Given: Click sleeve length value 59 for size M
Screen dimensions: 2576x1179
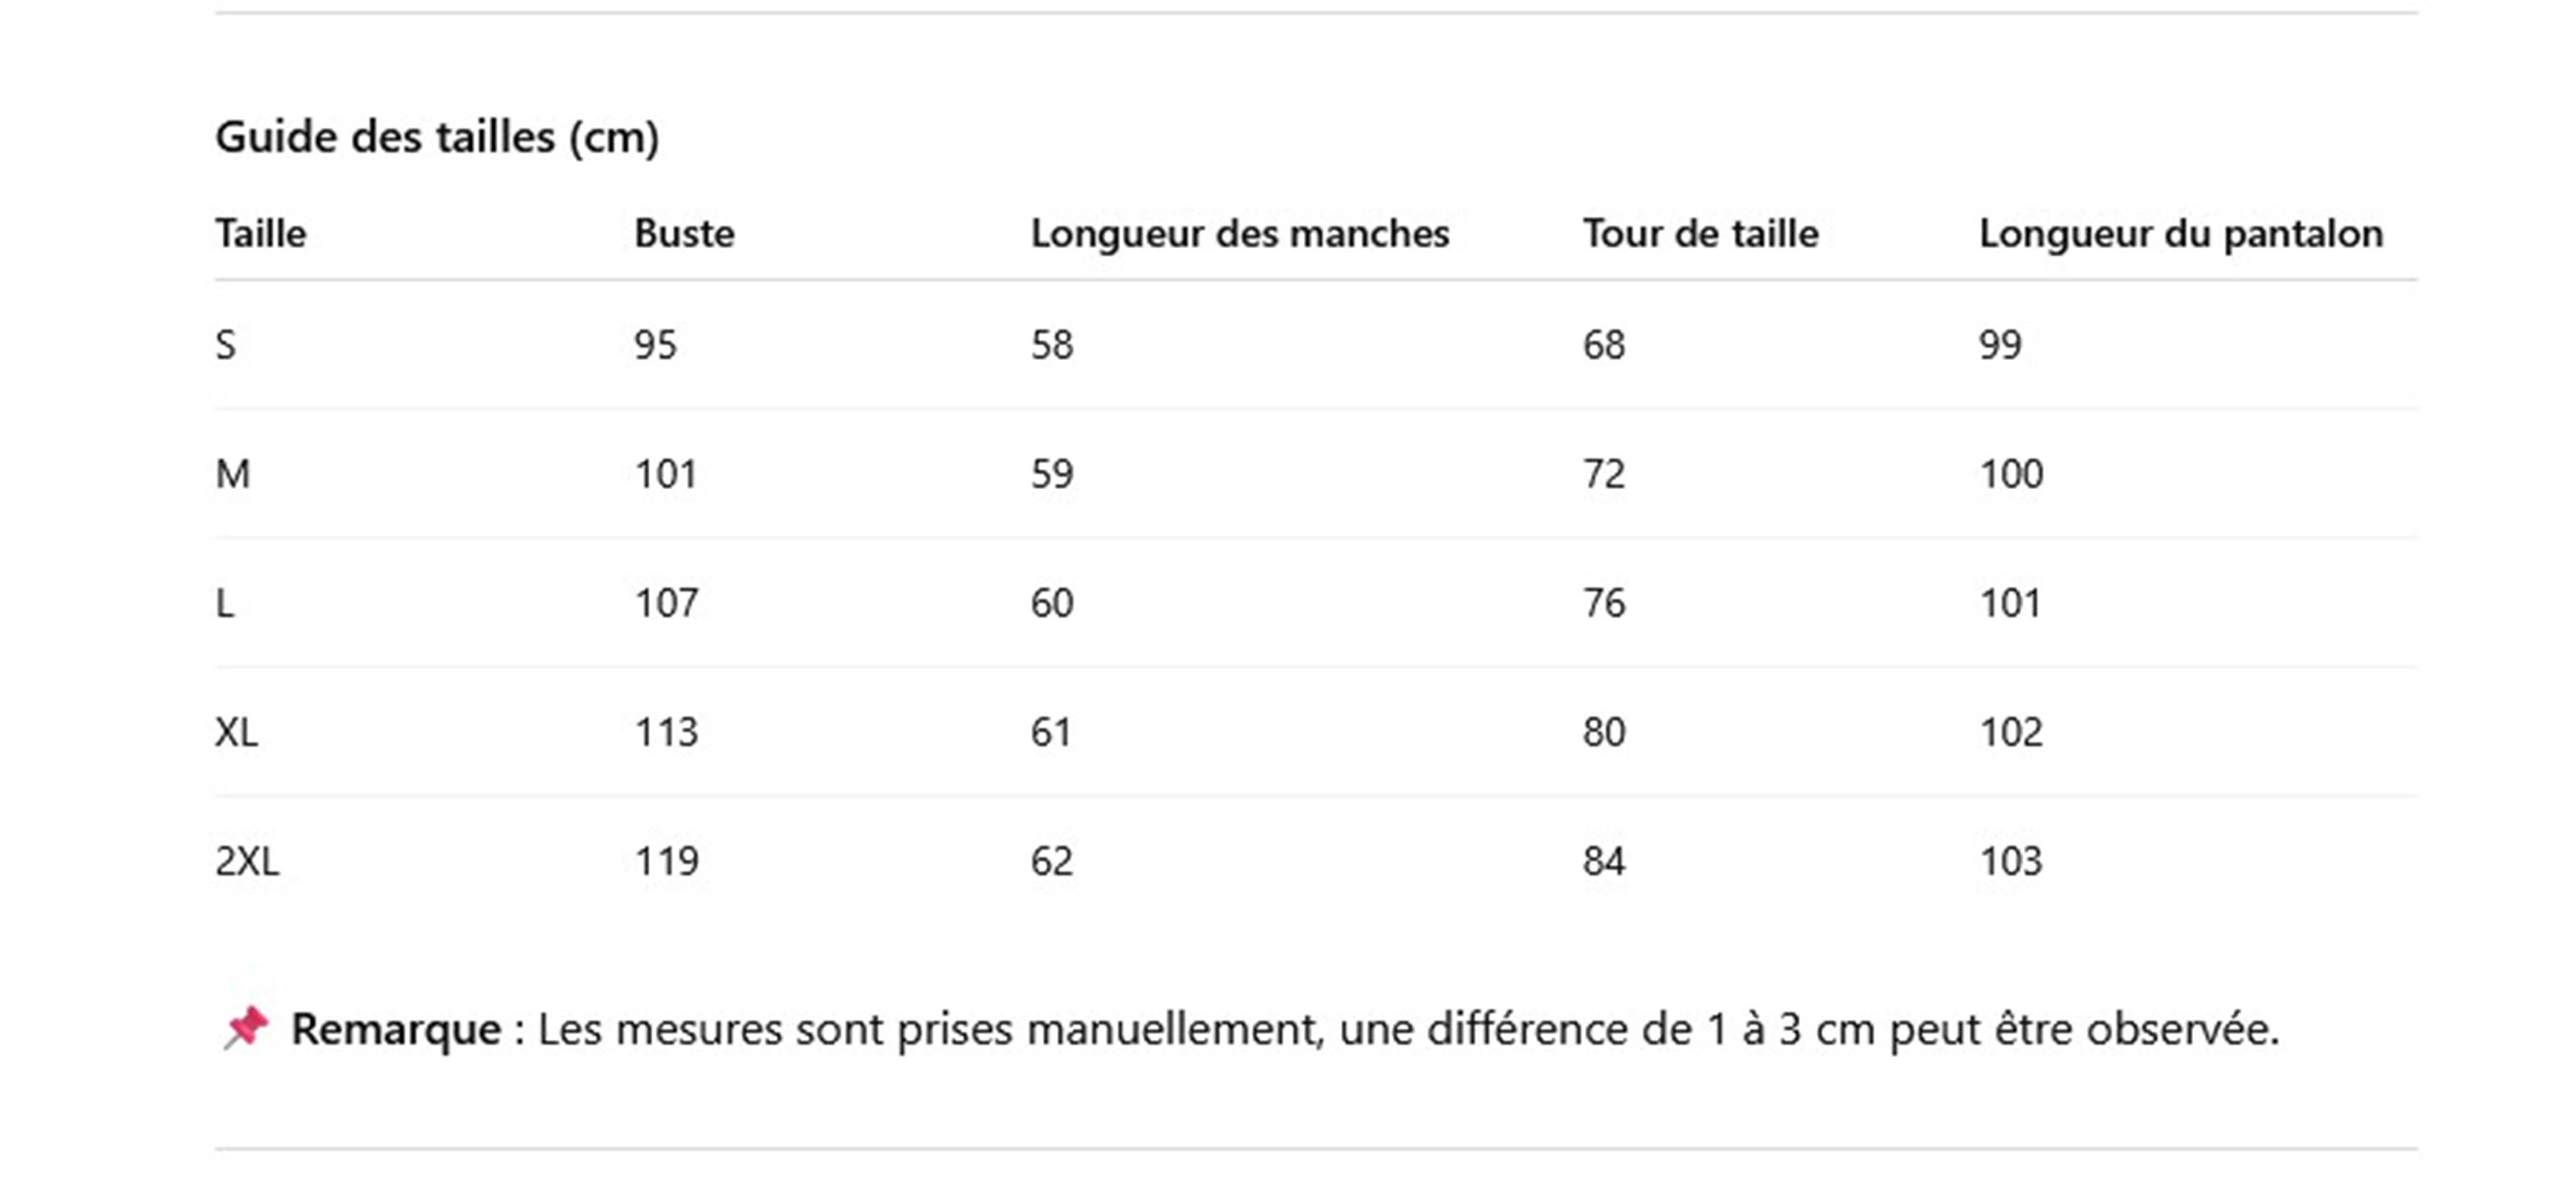Looking at the screenshot, I should pos(1052,474).
